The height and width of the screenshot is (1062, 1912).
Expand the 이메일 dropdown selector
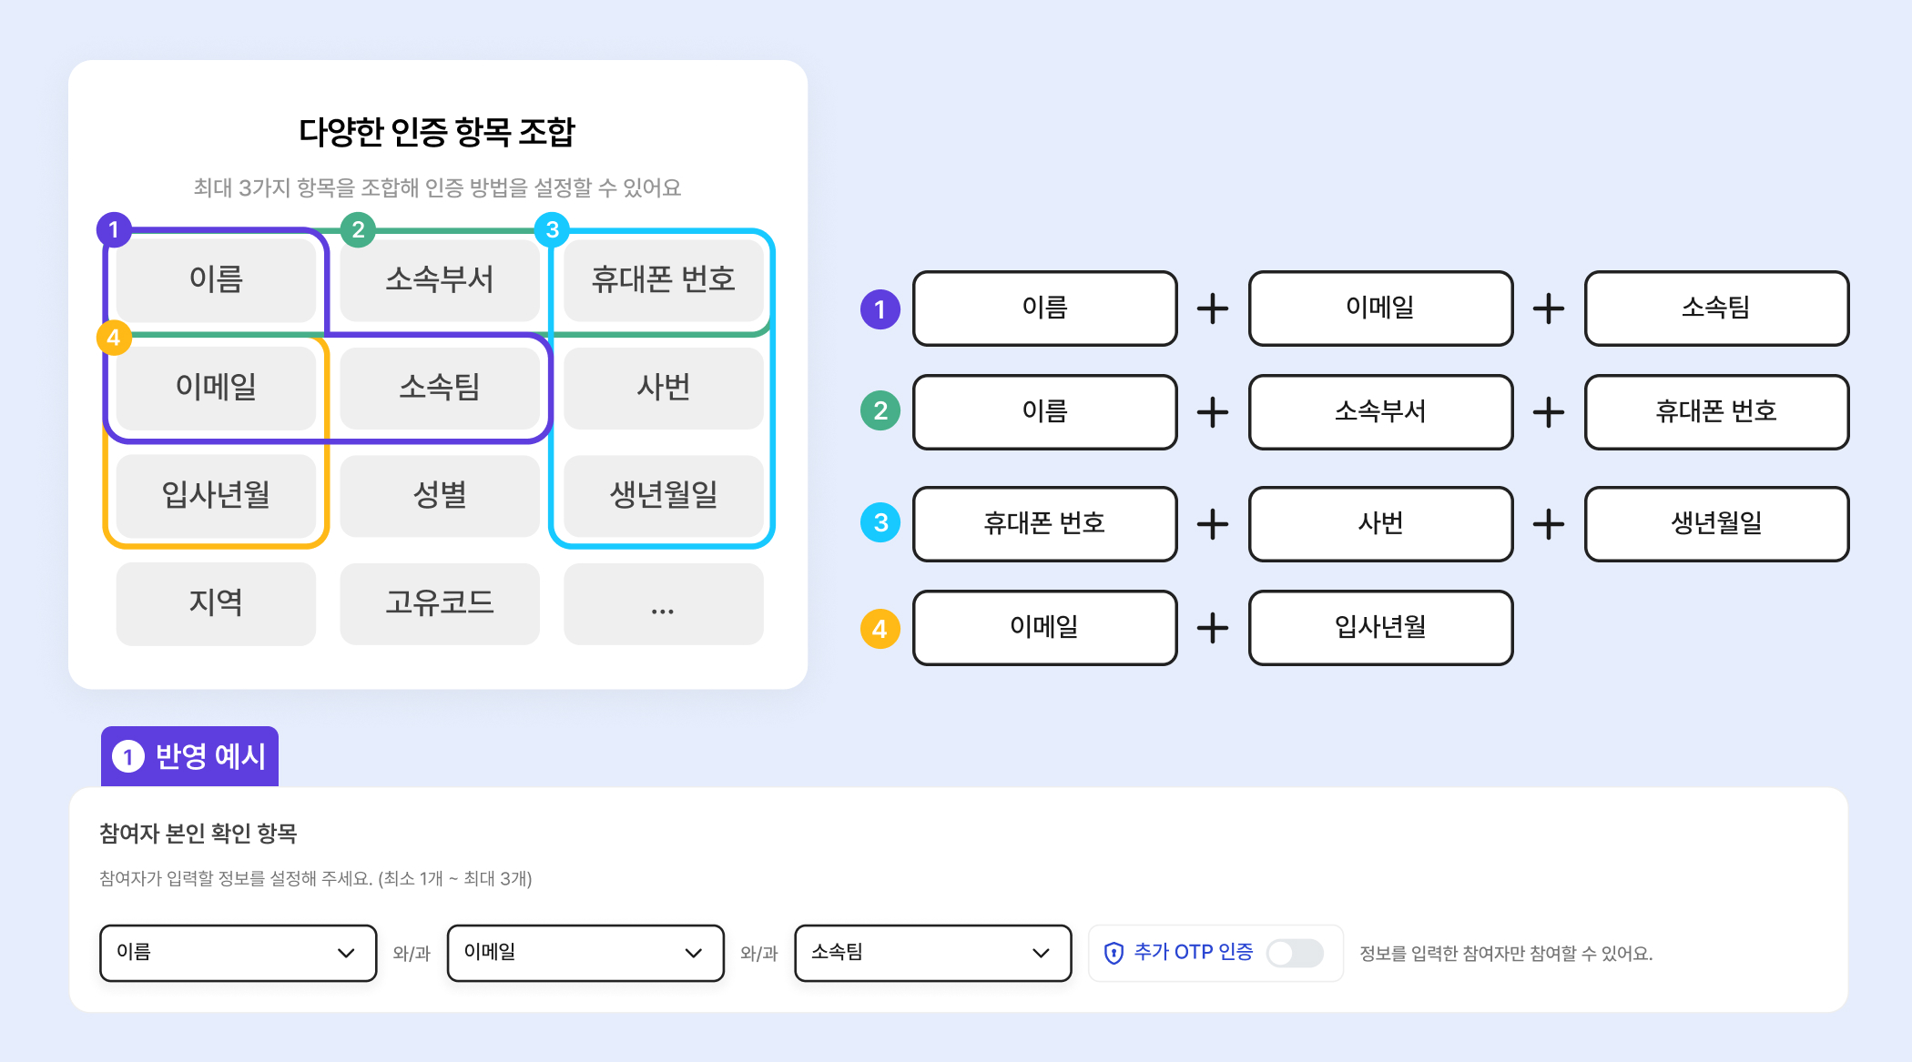pos(585,953)
